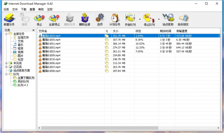
Task: Select the 毒枭S1E04.mp4 download row
Action: (129, 36)
